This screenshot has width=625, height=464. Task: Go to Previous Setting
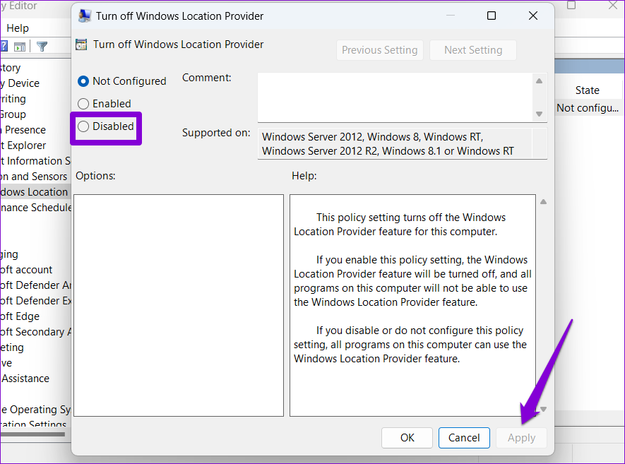click(379, 50)
